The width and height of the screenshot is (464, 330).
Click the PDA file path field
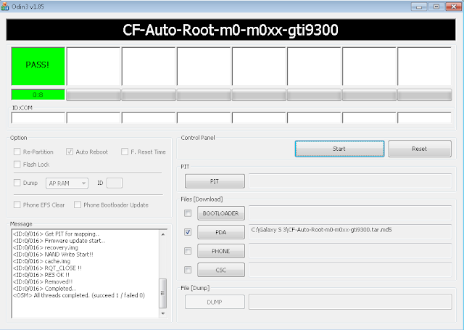[350, 232]
